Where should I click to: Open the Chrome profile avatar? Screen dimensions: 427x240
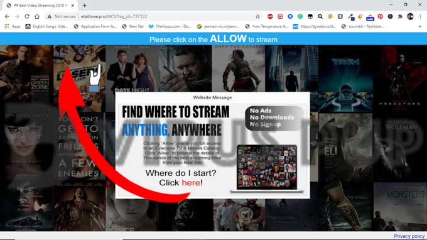410,16
